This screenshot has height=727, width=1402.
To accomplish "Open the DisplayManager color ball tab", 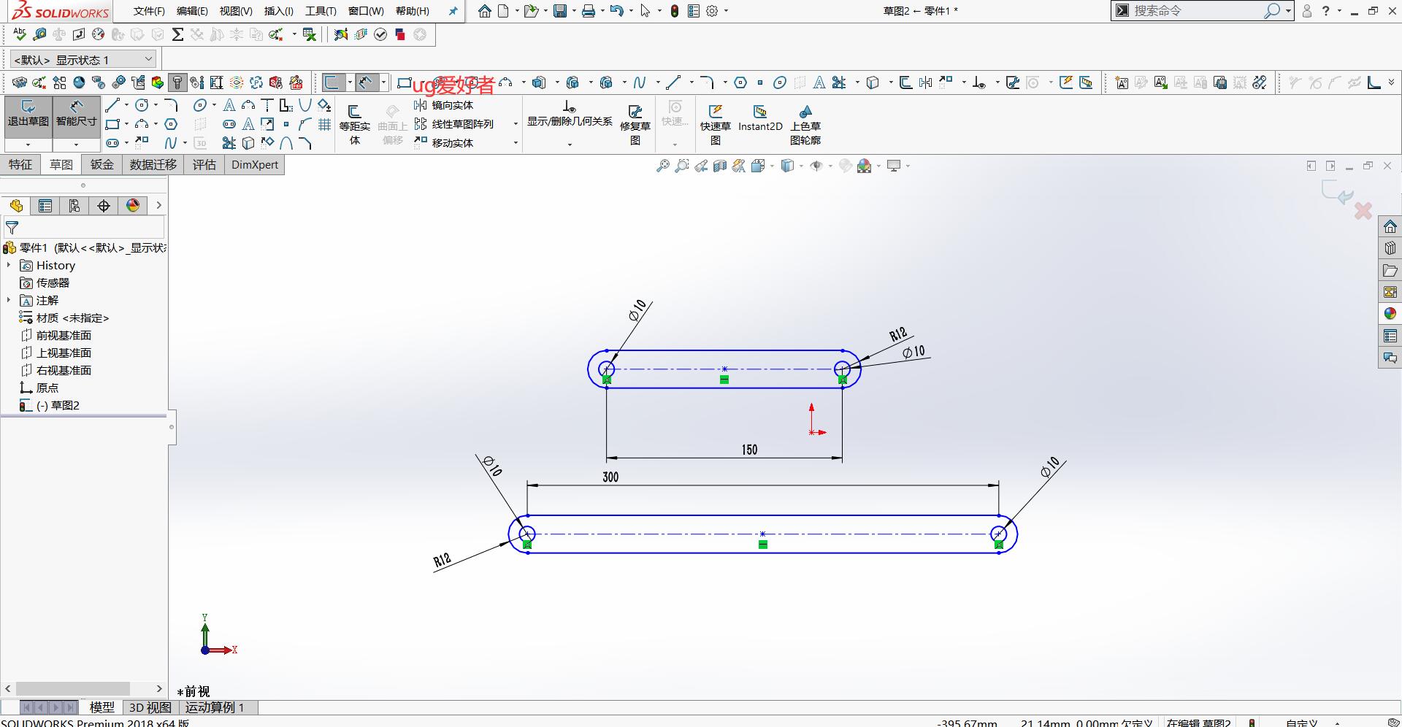I will pyautogui.click(x=133, y=206).
